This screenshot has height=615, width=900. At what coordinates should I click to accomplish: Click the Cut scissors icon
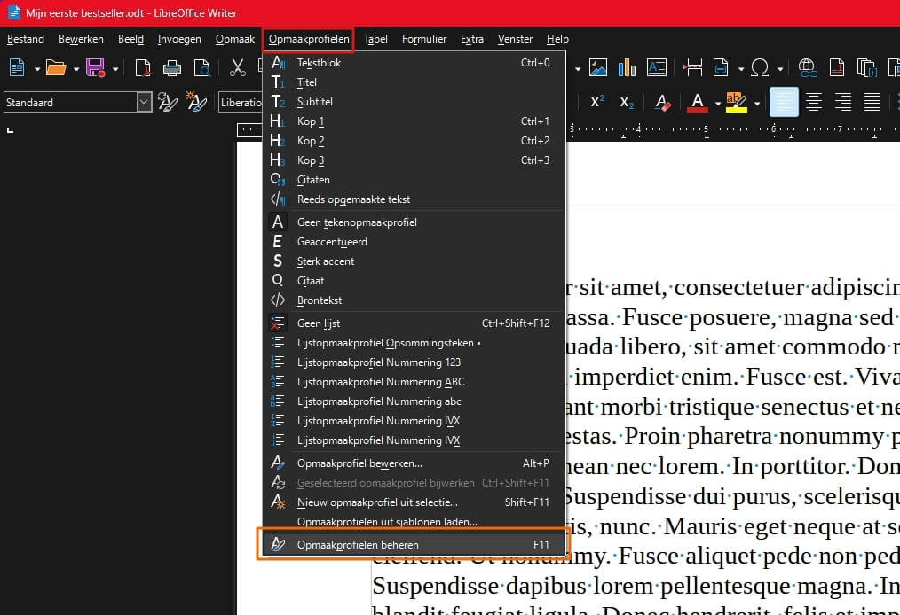(x=238, y=68)
